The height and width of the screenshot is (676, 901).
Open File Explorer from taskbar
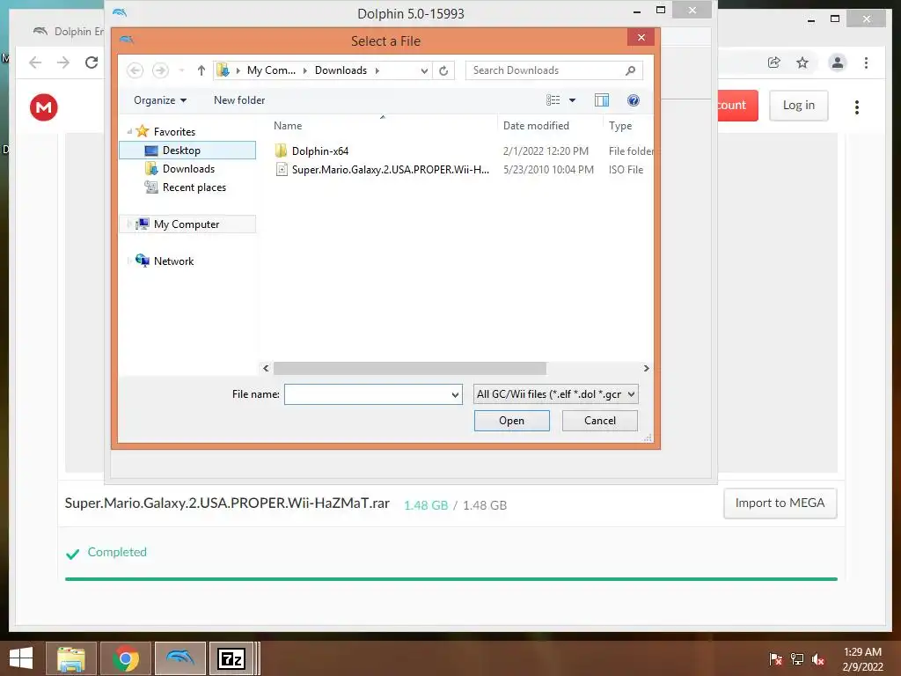coord(71,658)
